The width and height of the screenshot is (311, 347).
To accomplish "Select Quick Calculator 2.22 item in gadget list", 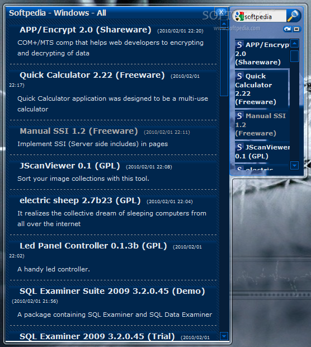I will point(262,89).
